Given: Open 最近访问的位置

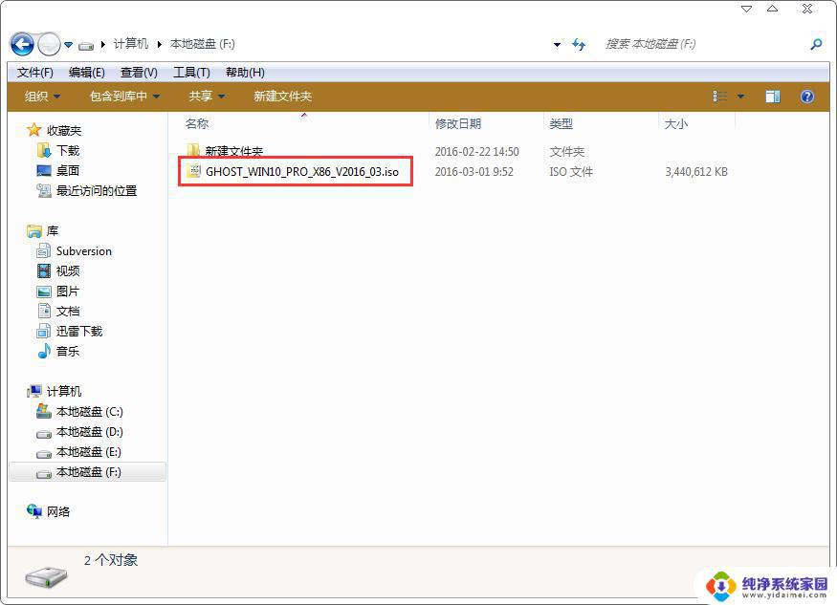Looking at the screenshot, I should pyautogui.click(x=97, y=191).
